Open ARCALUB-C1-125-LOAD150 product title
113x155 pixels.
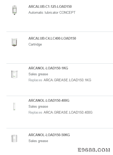click(50, 7)
